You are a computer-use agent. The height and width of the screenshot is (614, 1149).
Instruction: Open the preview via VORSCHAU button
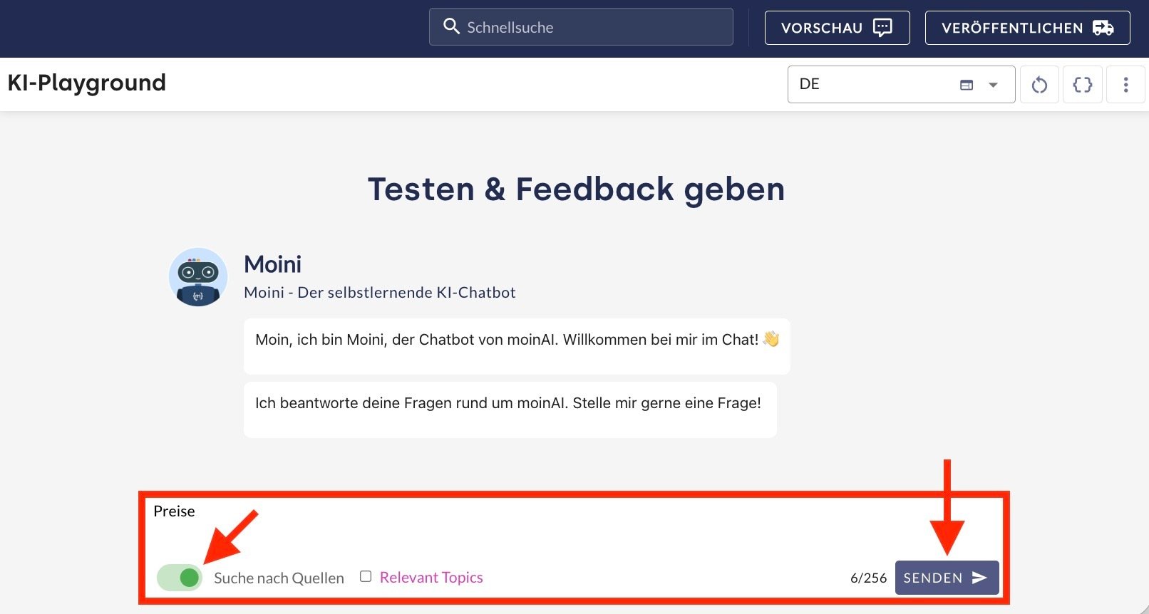click(837, 28)
